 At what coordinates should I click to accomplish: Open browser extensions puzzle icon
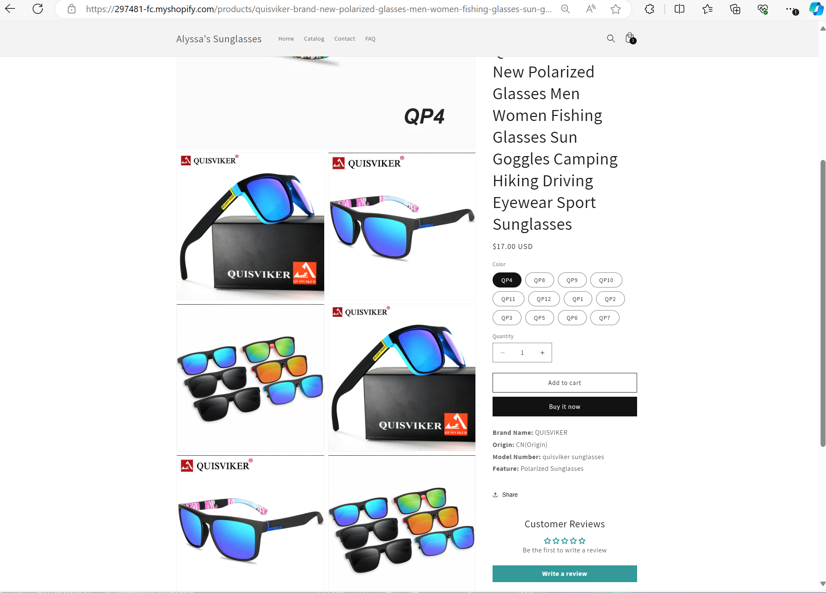coord(649,9)
